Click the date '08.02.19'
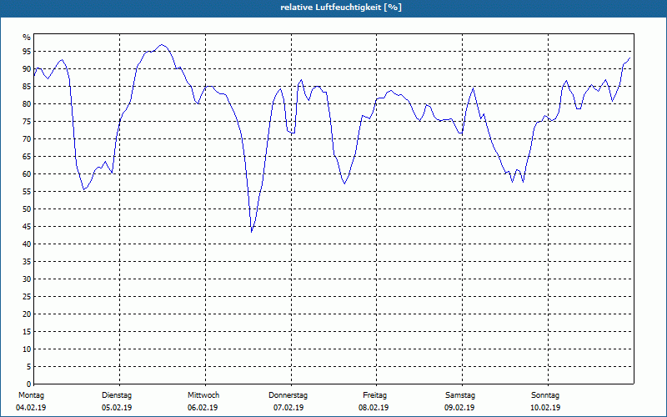 pos(374,408)
